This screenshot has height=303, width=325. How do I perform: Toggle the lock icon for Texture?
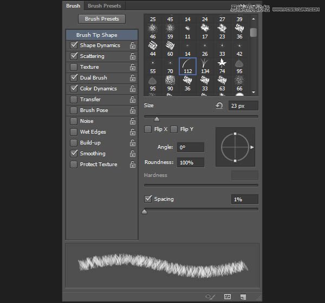click(x=133, y=67)
